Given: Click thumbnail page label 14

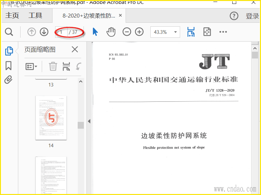Looking at the screenshot, I should [x=51, y=145].
